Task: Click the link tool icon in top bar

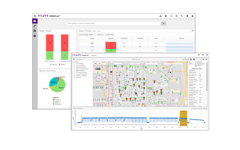Action: [x=181, y=16]
